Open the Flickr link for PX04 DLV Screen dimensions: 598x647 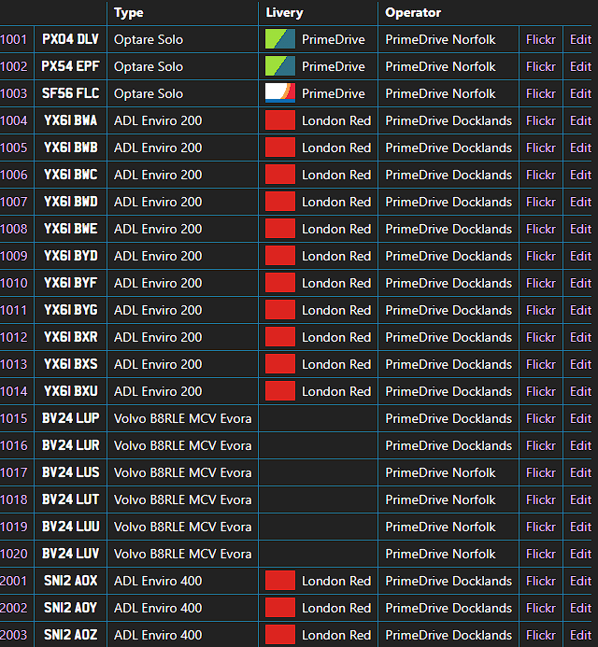tap(540, 39)
